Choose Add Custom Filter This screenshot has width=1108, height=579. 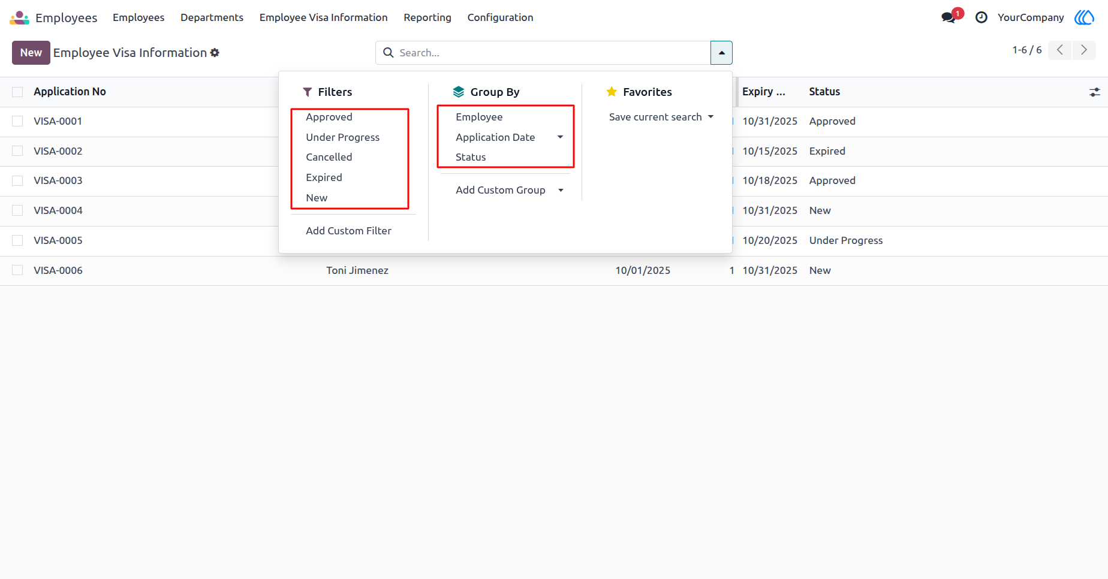[x=348, y=231]
